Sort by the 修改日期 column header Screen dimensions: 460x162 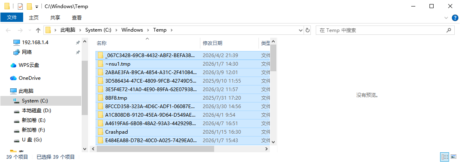pos(213,43)
